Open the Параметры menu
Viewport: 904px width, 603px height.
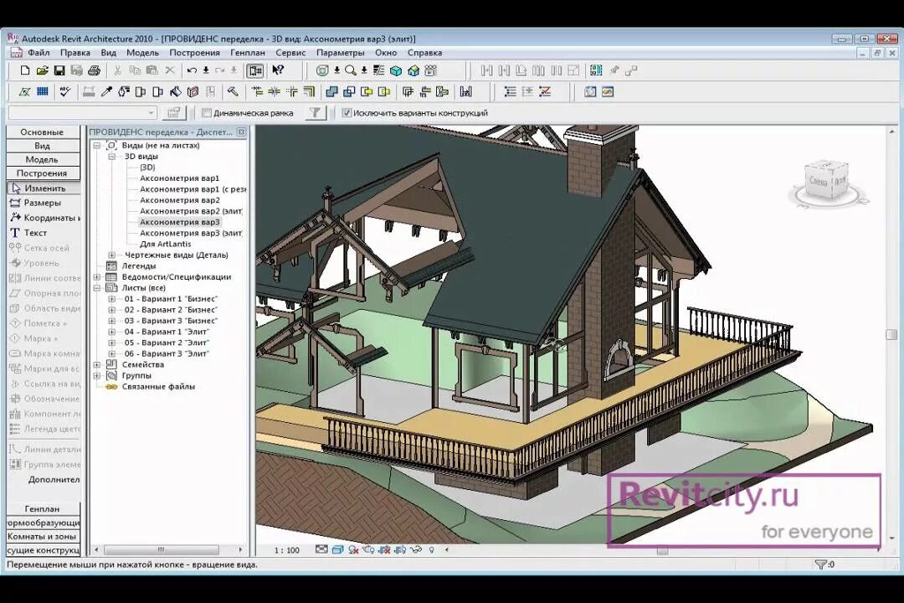pos(340,53)
